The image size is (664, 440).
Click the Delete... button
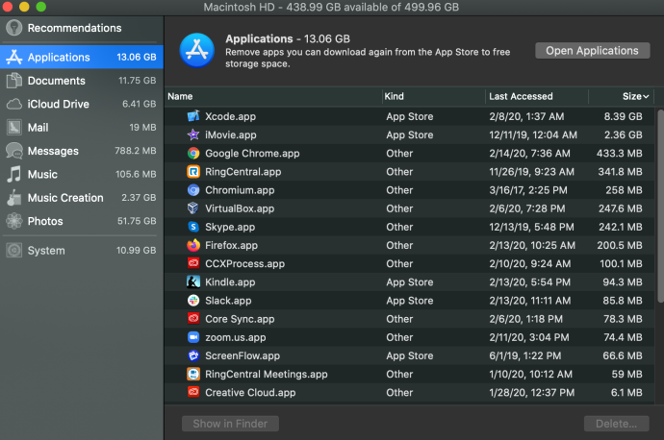pos(616,424)
